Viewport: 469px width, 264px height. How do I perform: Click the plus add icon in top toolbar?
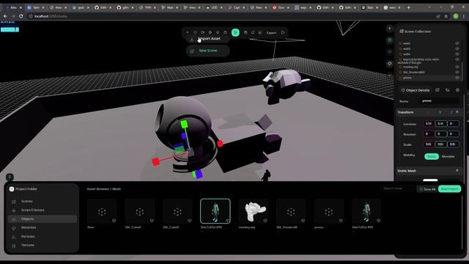(188, 32)
